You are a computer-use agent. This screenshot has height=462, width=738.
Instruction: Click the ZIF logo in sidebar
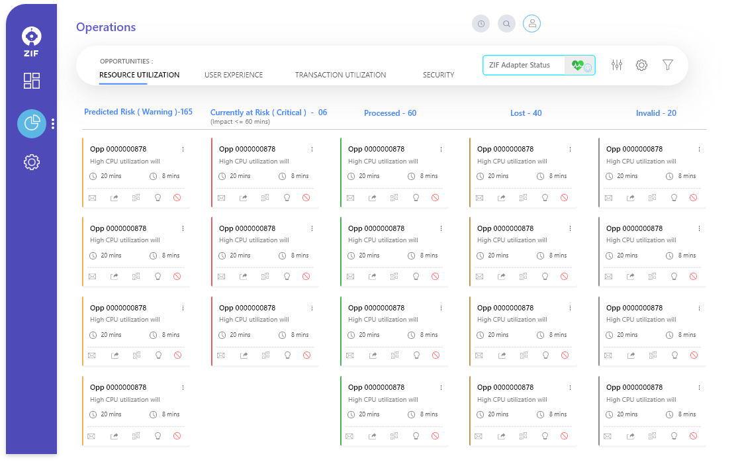pyautogui.click(x=32, y=41)
